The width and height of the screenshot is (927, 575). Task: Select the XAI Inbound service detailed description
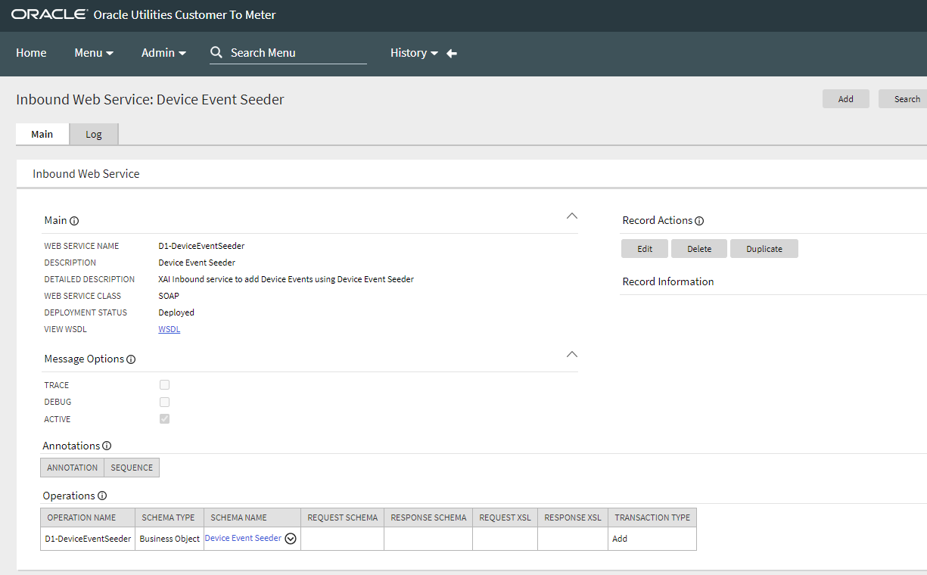286,279
